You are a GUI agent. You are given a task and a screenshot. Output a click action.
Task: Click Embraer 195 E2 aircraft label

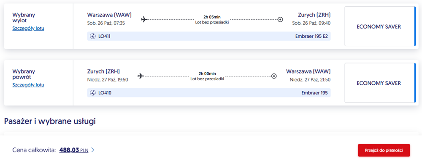click(x=311, y=36)
